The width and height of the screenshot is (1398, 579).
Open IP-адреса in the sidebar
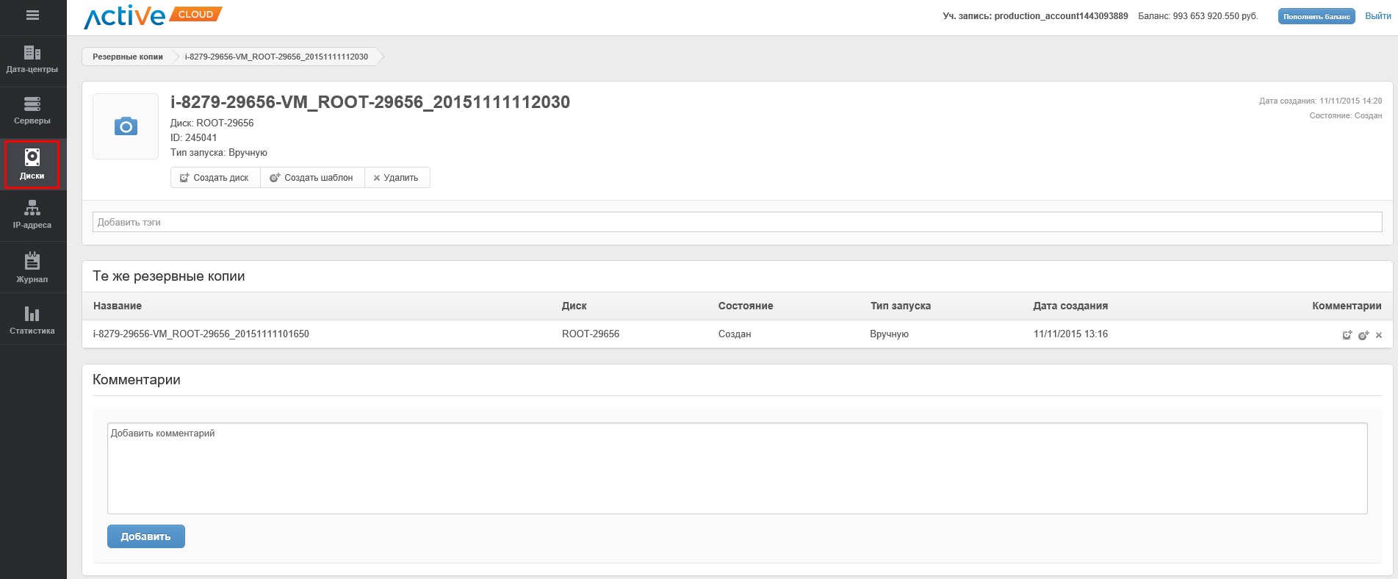point(32,215)
